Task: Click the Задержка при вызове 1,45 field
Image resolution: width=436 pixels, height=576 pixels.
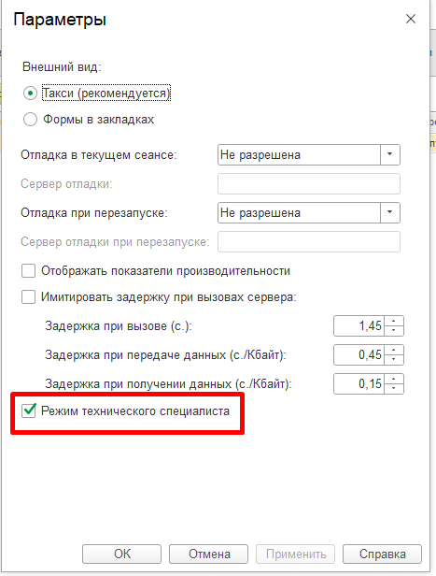Action: tap(359, 325)
